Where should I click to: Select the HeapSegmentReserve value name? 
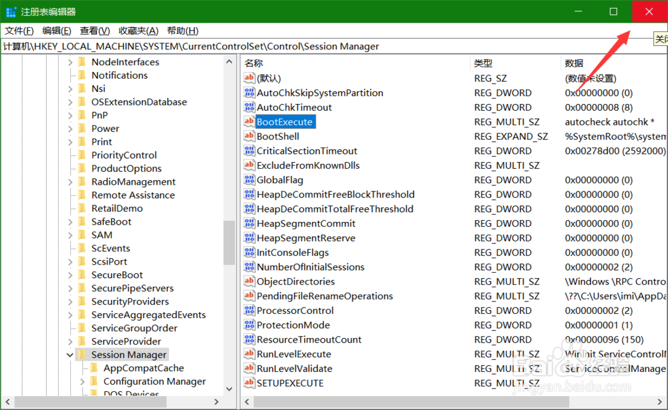pyautogui.click(x=306, y=238)
